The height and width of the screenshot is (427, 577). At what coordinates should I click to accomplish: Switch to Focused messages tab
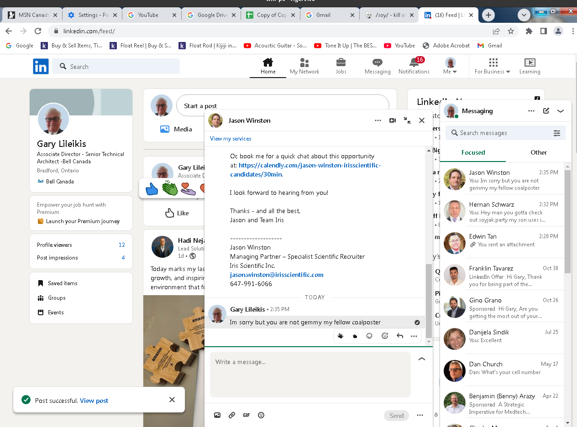click(x=473, y=152)
